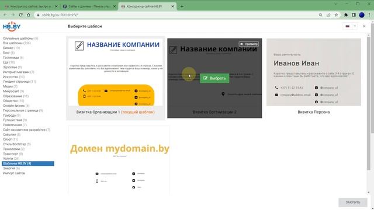
Task: Select the Технологии category
Action: click(x=14, y=149)
